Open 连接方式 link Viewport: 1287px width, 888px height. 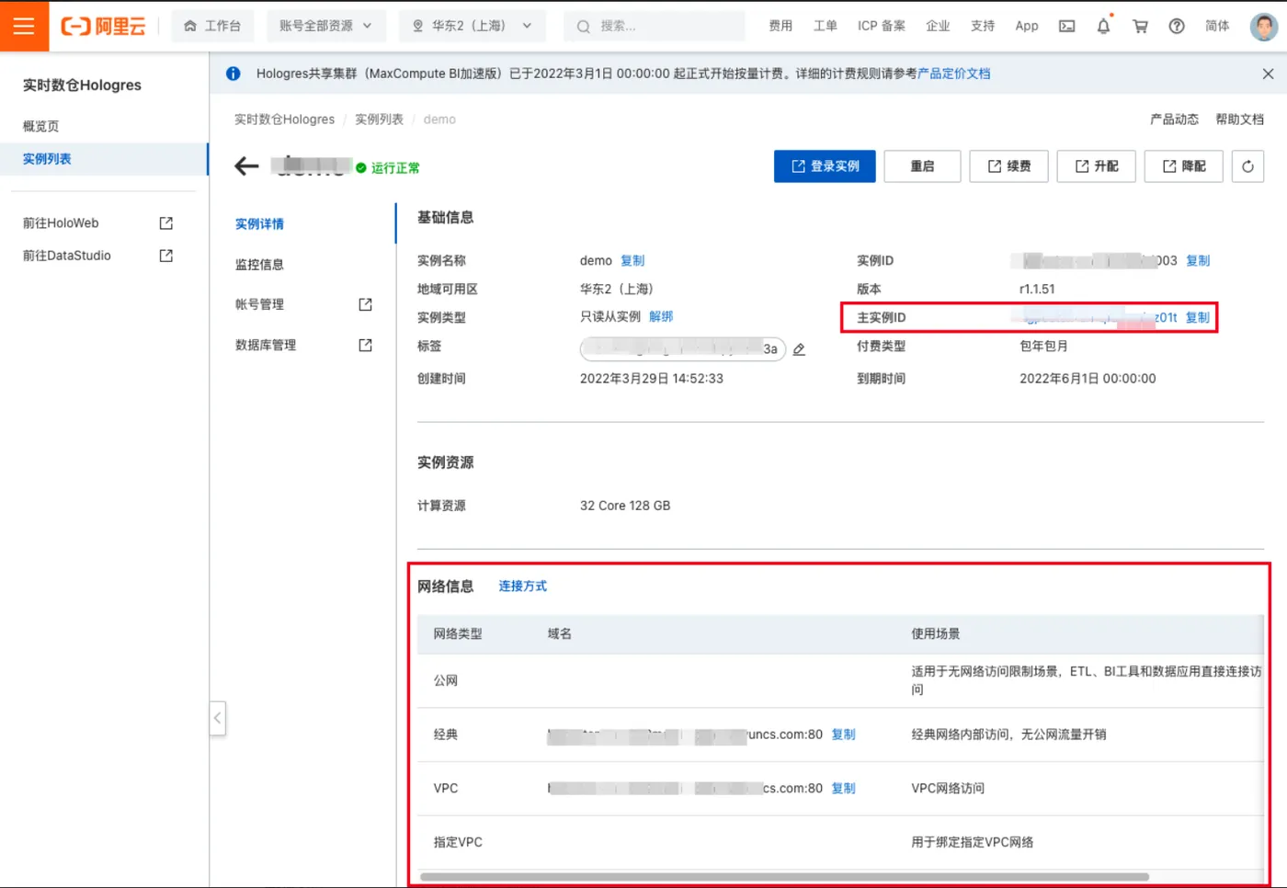point(522,586)
